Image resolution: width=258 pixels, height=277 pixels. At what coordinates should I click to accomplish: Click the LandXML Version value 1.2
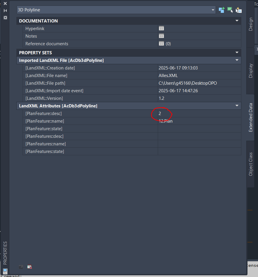click(x=161, y=98)
